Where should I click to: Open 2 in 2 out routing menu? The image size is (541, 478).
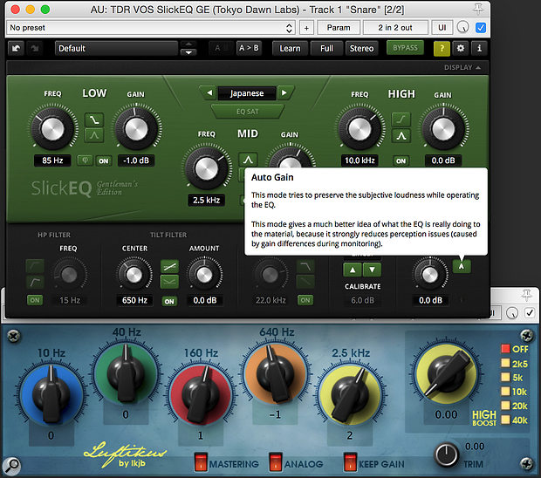click(x=395, y=28)
